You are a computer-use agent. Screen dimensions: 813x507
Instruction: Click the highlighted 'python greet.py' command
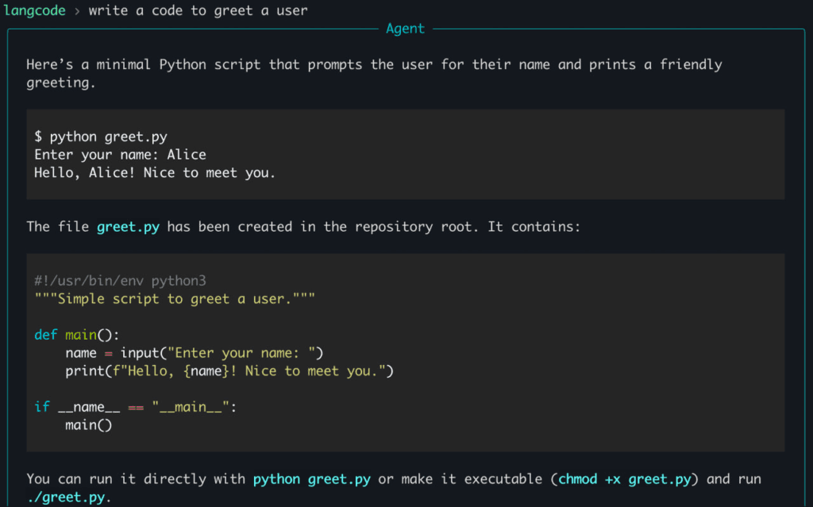(x=311, y=479)
